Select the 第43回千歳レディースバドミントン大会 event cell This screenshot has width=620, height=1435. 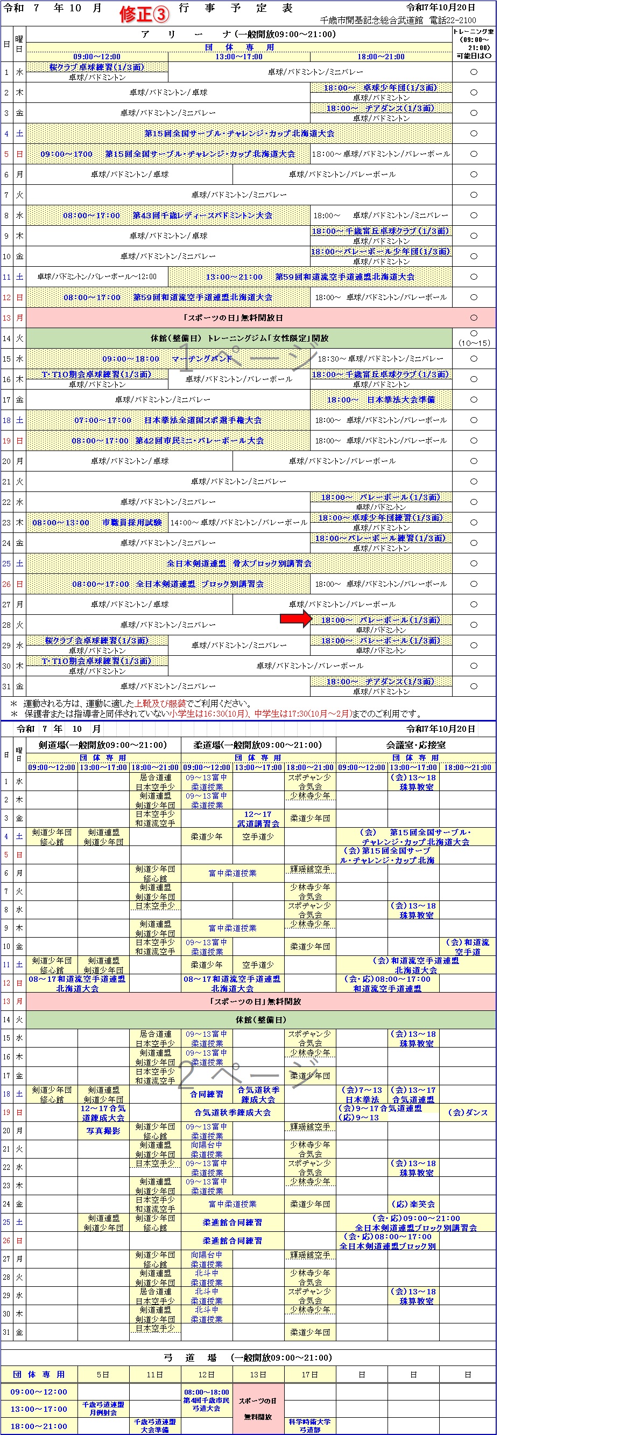(x=168, y=216)
